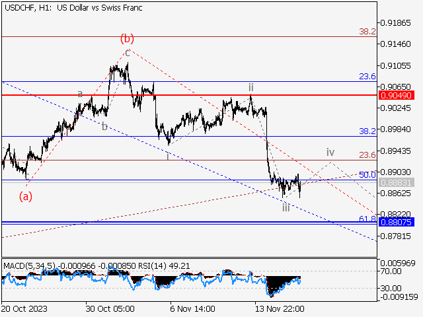Click the brown 38.2 Fibonacci label at top
This screenshot has height=317, width=423.
coord(367,32)
